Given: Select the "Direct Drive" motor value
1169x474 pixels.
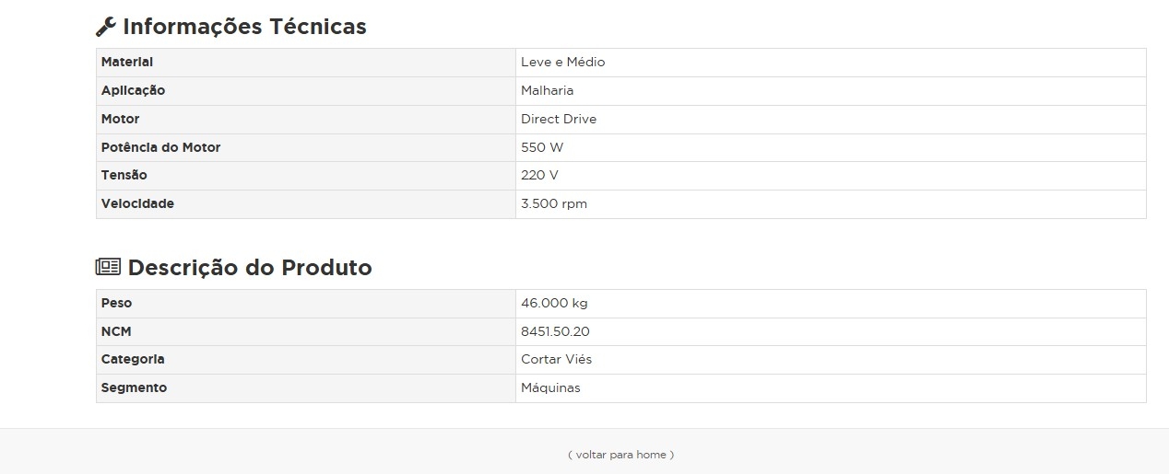Looking at the screenshot, I should [559, 119].
